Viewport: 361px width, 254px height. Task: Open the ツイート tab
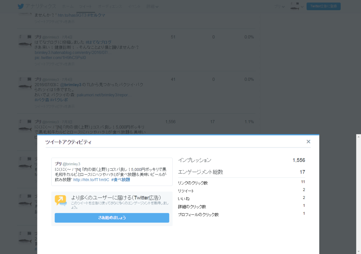[x=85, y=6]
